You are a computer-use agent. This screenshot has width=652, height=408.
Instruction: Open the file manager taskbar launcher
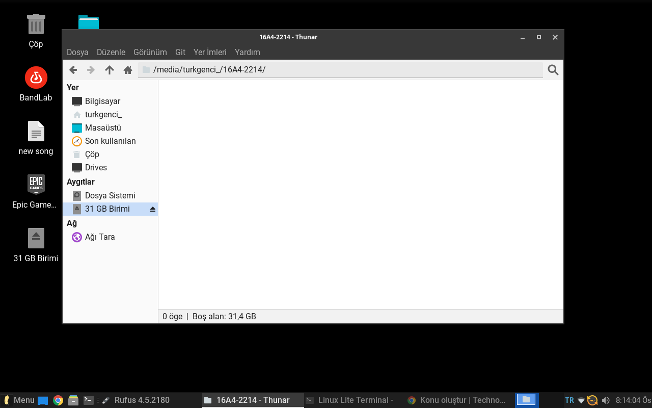coord(73,400)
